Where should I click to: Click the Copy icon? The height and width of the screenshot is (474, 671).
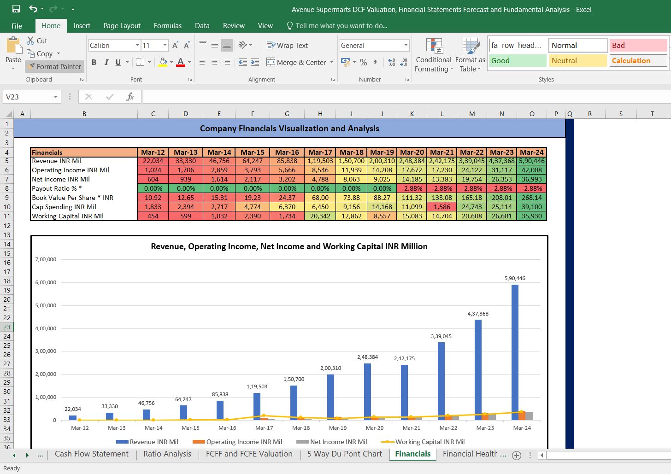coord(30,53)
